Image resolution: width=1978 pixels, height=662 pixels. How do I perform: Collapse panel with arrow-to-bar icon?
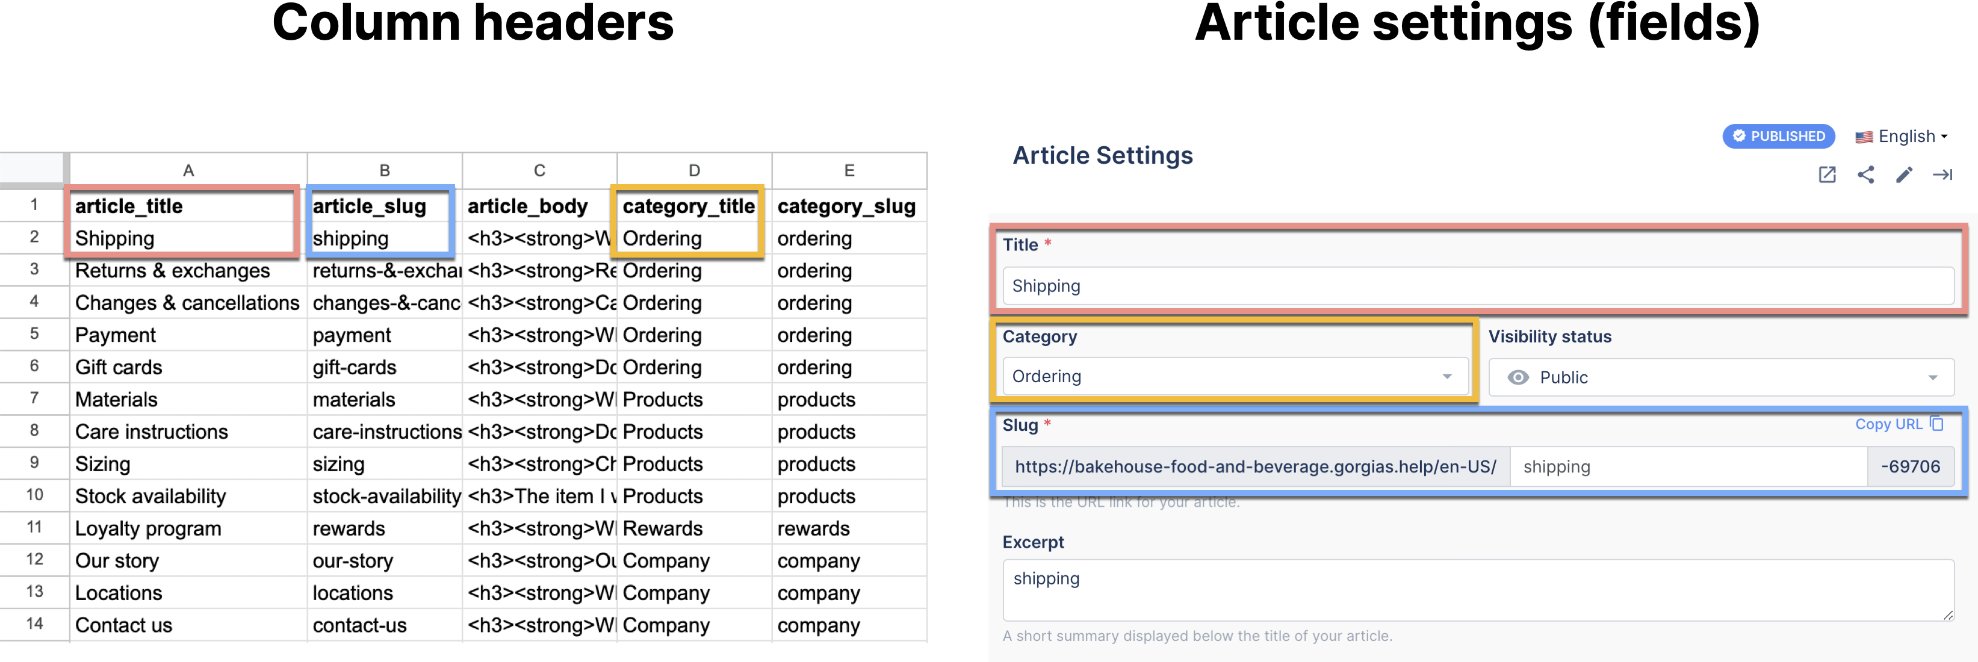pos(1942,175)
